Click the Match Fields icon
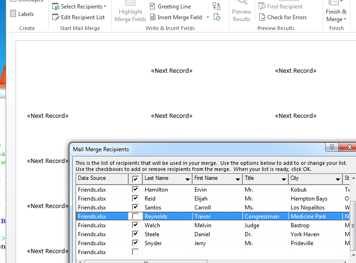This screenshot has width=356, height=263. pyautogui.click(x=217, y=6)
